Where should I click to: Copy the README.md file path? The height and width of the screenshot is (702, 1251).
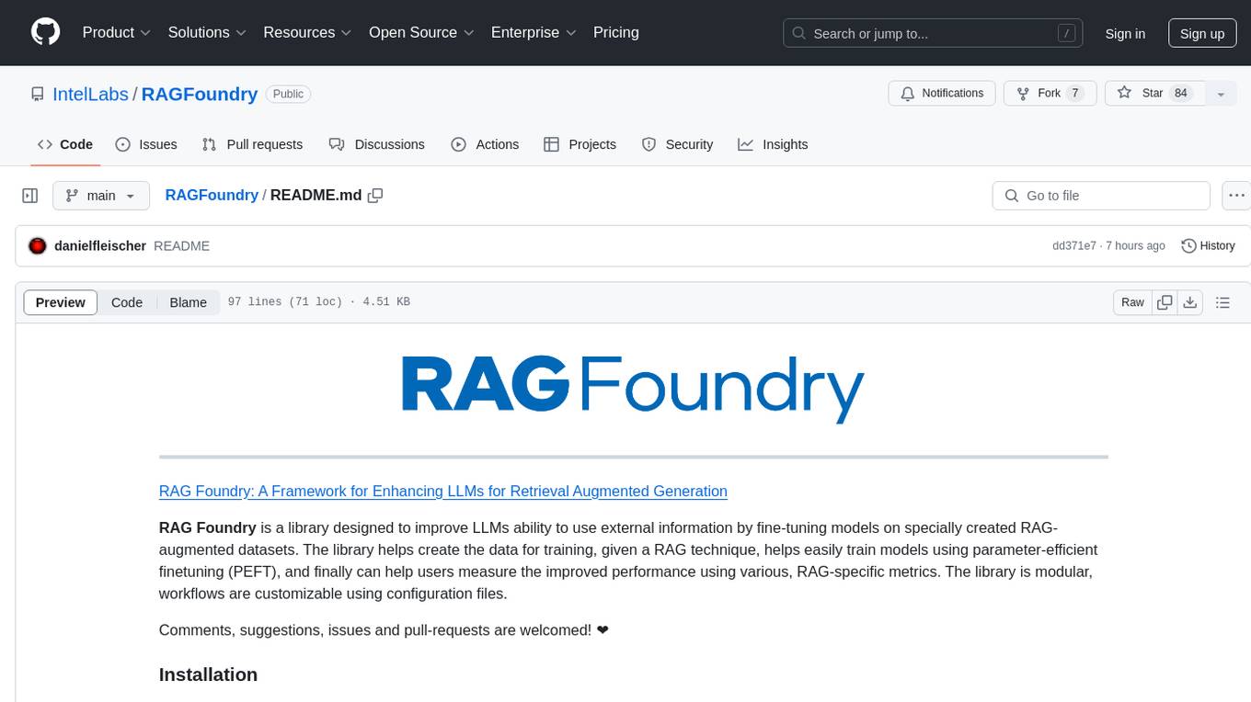point(375,195)
